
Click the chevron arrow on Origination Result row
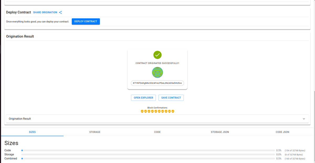click(304, 119)
